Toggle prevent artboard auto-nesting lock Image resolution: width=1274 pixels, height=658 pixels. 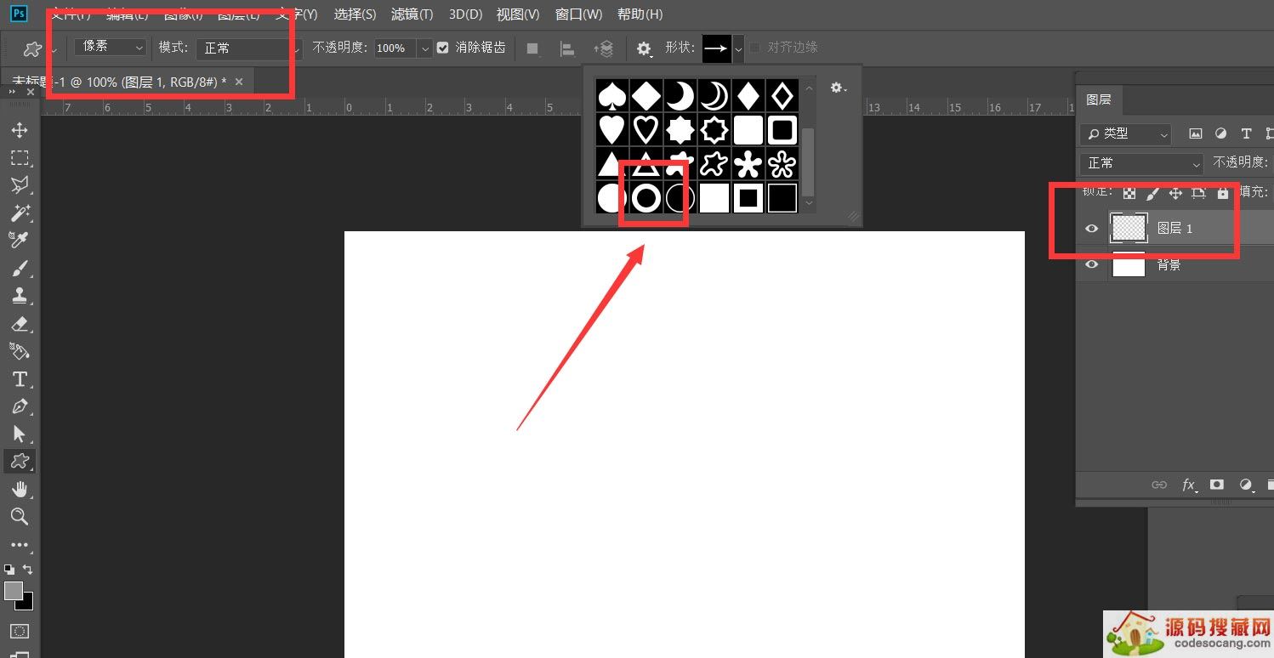tap(1199, 193)
